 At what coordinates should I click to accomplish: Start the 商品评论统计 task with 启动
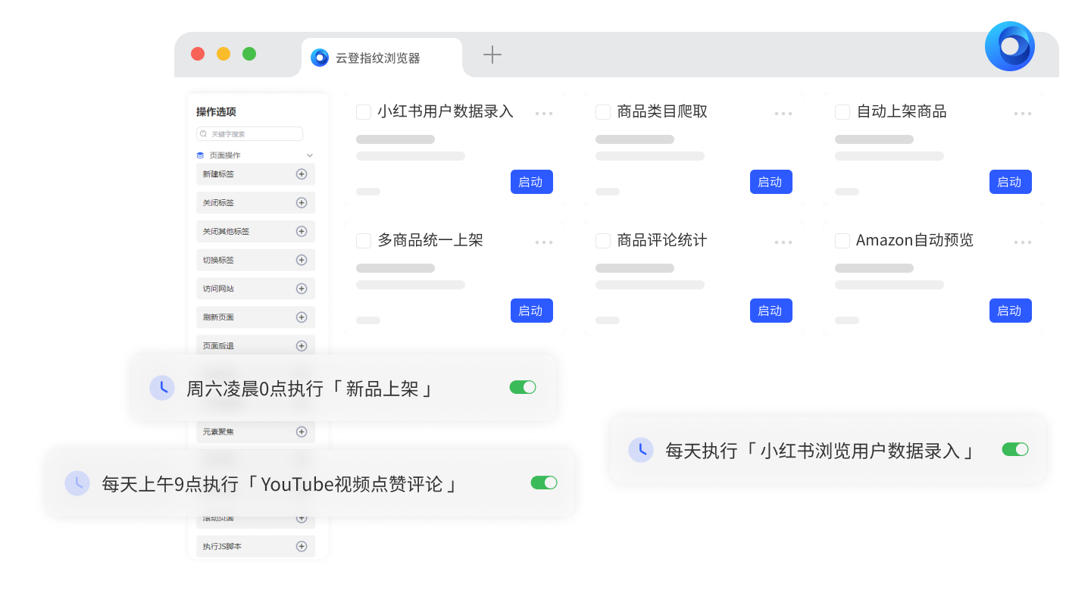[771, 311]
